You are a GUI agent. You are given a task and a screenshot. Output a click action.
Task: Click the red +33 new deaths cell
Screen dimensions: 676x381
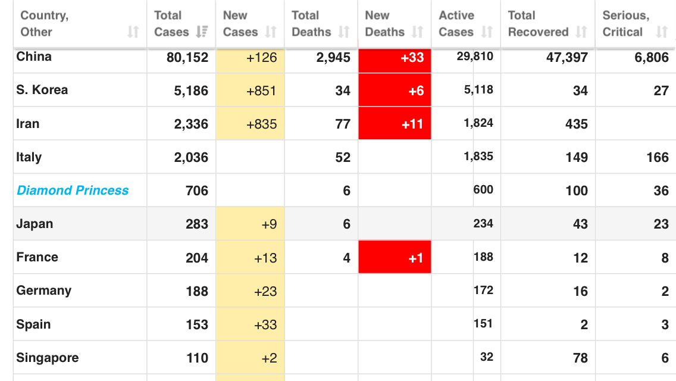pos(395,58)
